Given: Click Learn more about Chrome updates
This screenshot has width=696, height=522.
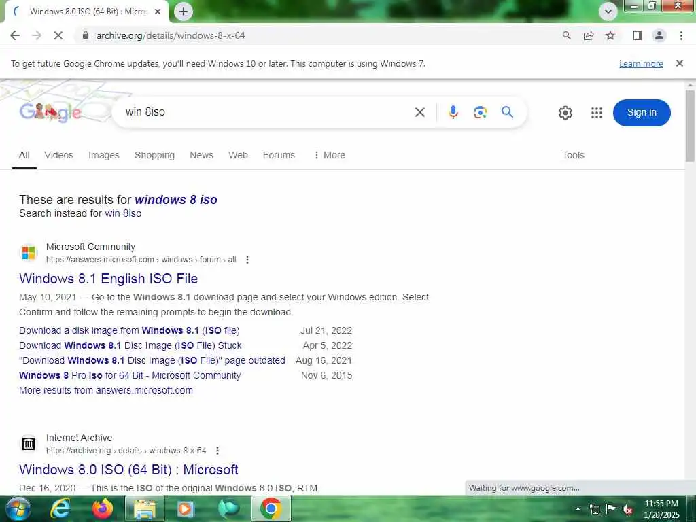Looking at the screenshot, I should pos(641,63).
